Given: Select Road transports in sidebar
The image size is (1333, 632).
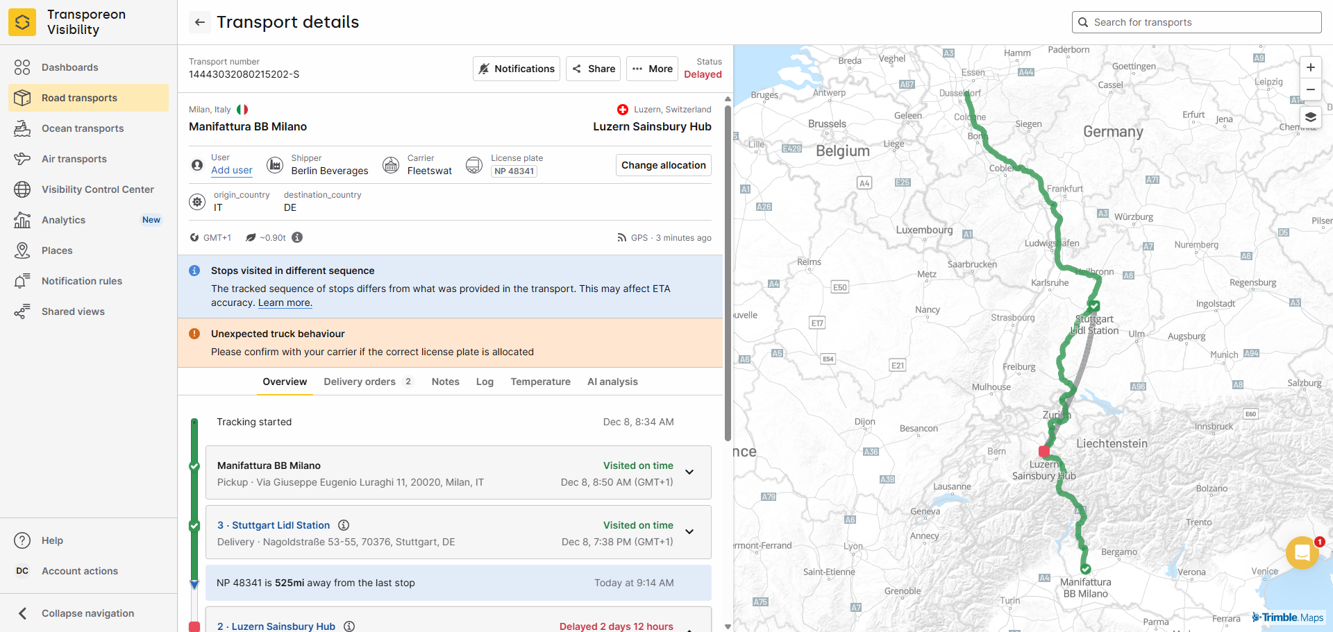Looking at the screenshot, I should [x=88, y=98].
